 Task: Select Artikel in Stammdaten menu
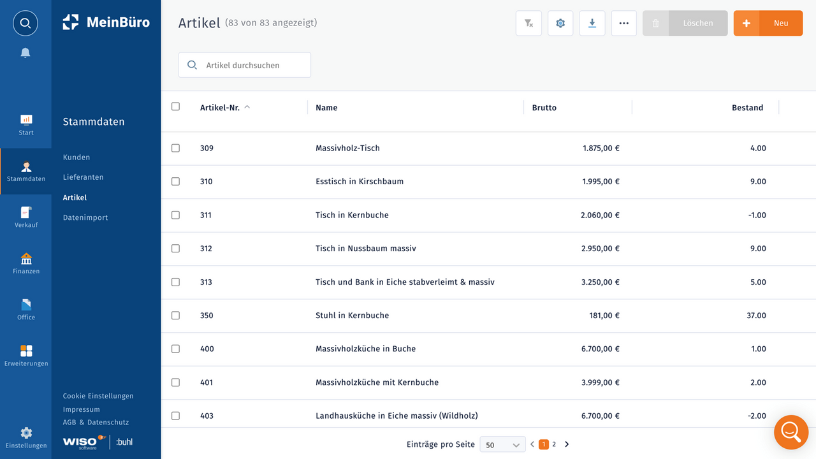tap(75, 198)
